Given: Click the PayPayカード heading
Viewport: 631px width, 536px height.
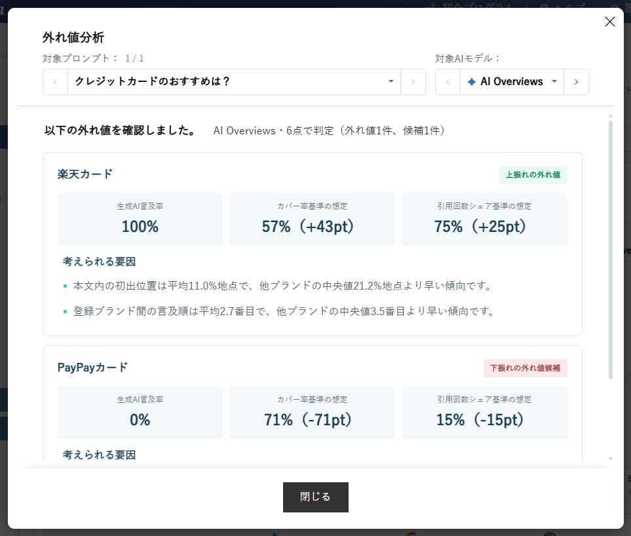Looking at the screenshot, I should point(92,367).
